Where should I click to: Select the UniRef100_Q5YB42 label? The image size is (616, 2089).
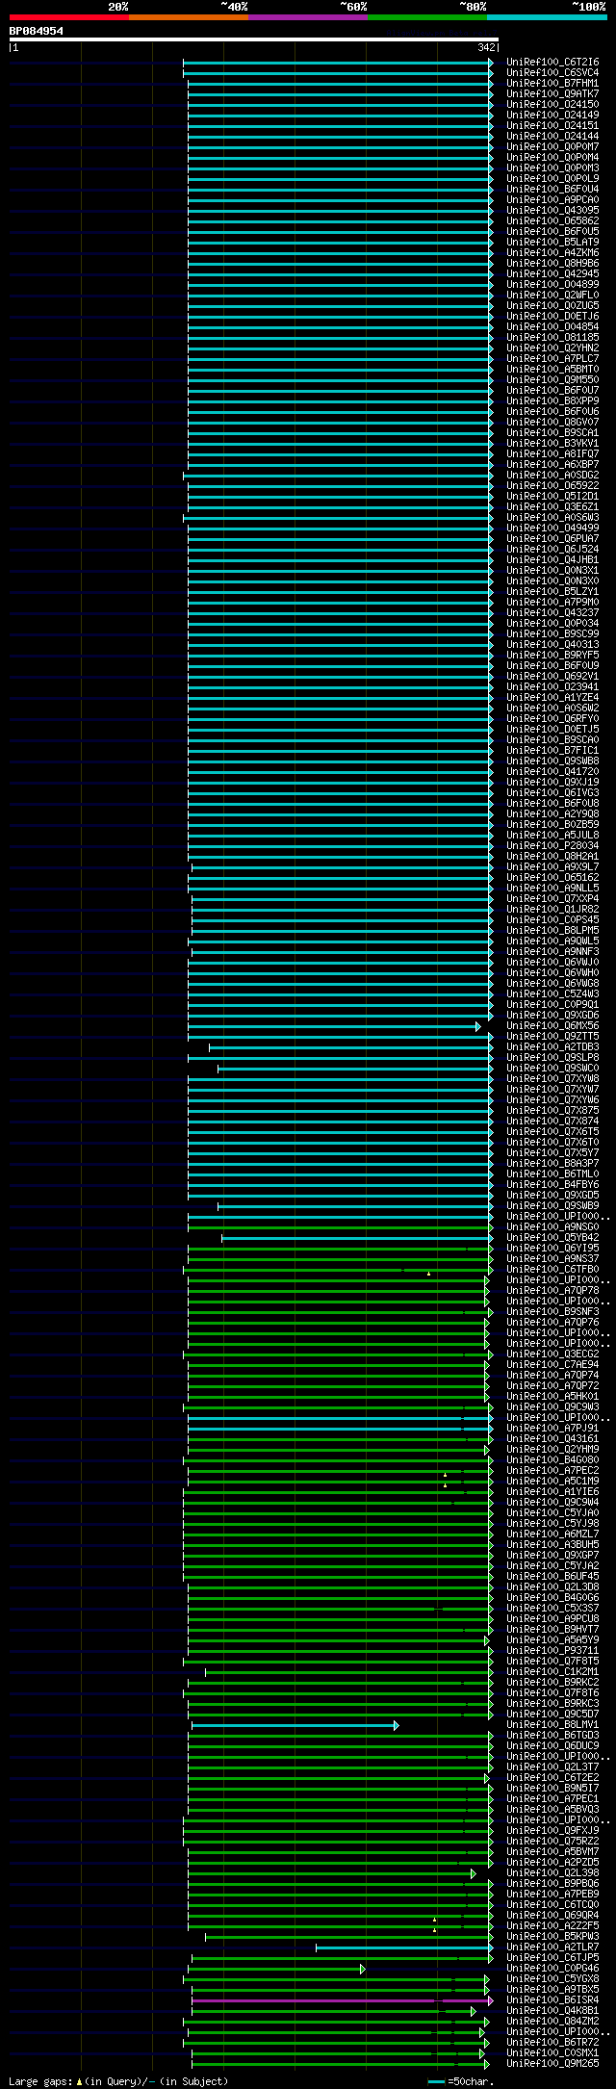(x=552, y=1238)
